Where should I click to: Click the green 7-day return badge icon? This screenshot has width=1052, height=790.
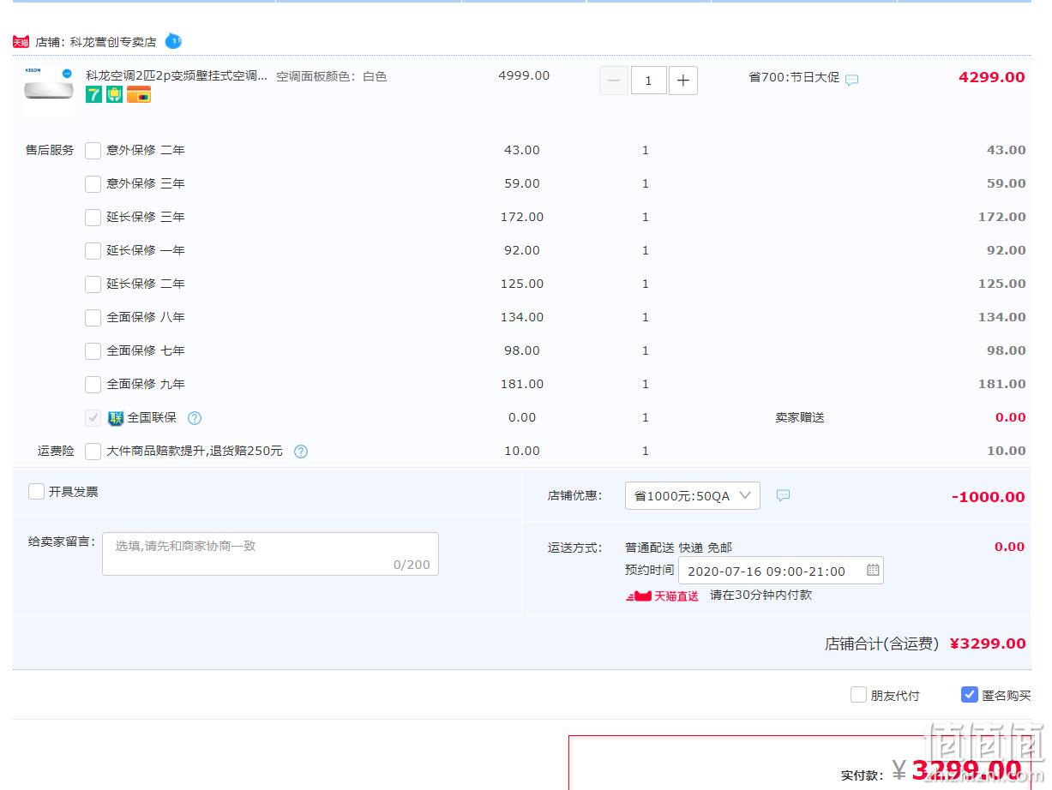coord(93,95)
